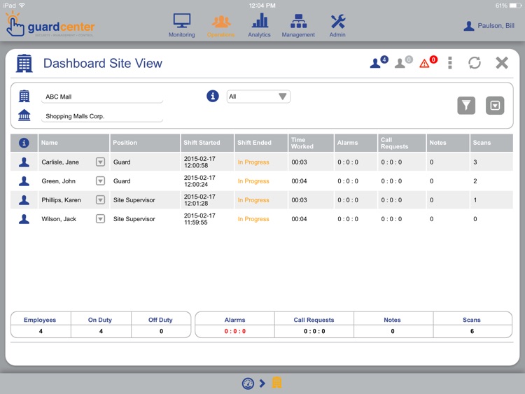Screen dimensions: 525x394
Task: Click the red alarm triangle badge
Action: pos(427,63)
